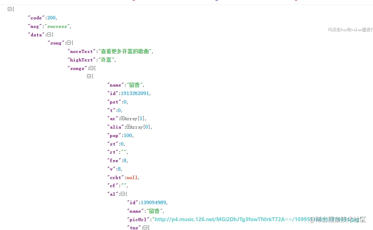The width and height of the screenshot is (373, 230).
Task: Click the "data" key
Action: (36, 35)
